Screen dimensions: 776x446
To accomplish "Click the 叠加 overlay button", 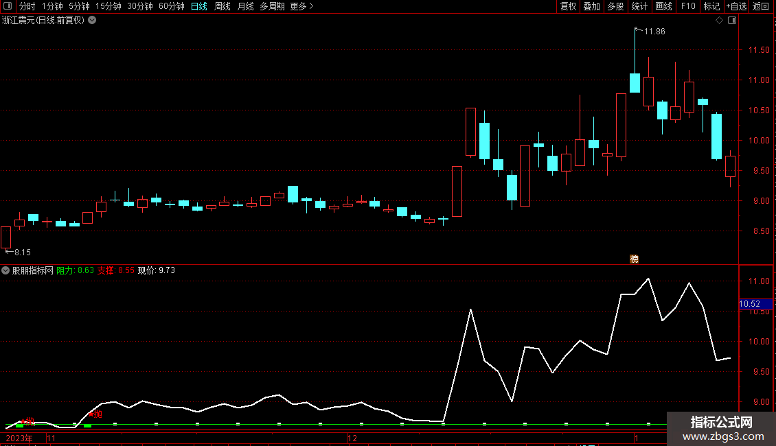I will (591, 6).
